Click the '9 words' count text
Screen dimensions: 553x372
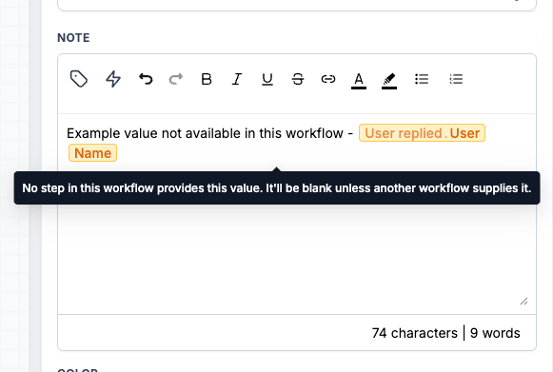[495, 333]
